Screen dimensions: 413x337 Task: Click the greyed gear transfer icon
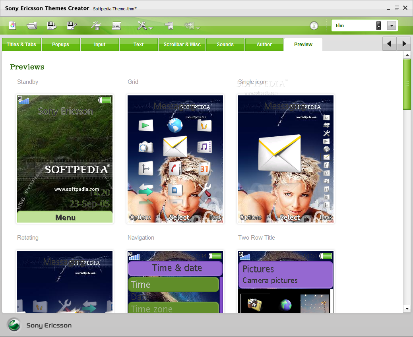(x=189, y=25)
